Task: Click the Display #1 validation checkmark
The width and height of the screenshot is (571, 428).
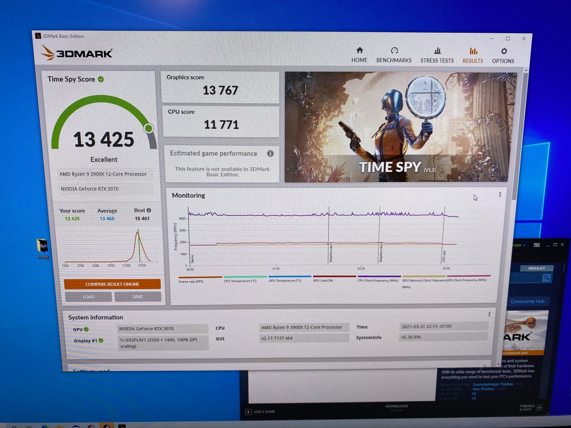Action: pos(101,340)
